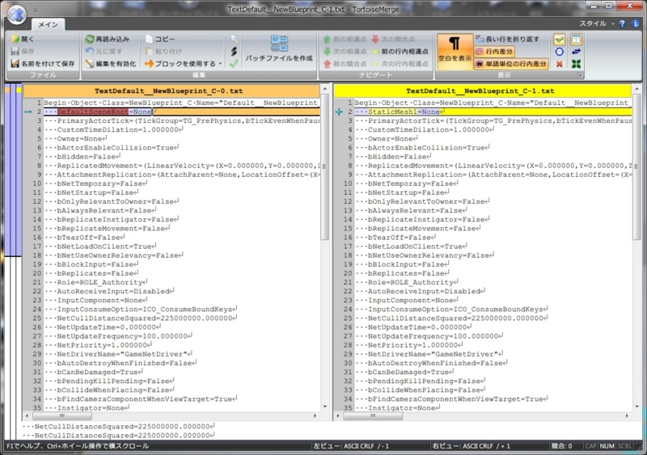Open a file with the 開く button
Viewport: 647px width, 455px height.
(23, 39)
